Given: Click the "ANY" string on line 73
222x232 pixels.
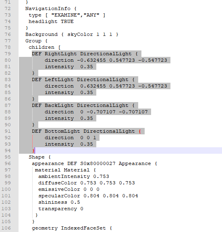Looking at the screenshot, I should [x=91, y=15].
